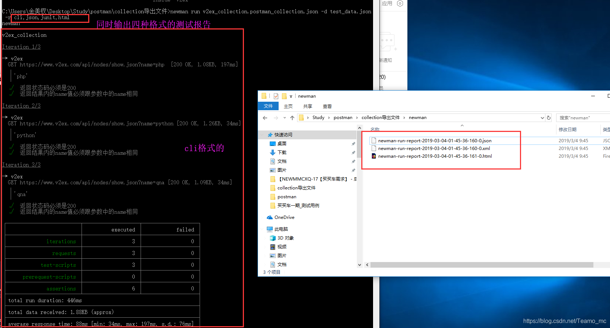Click the 3D 对象 cube icon

[x=273, y=238]
